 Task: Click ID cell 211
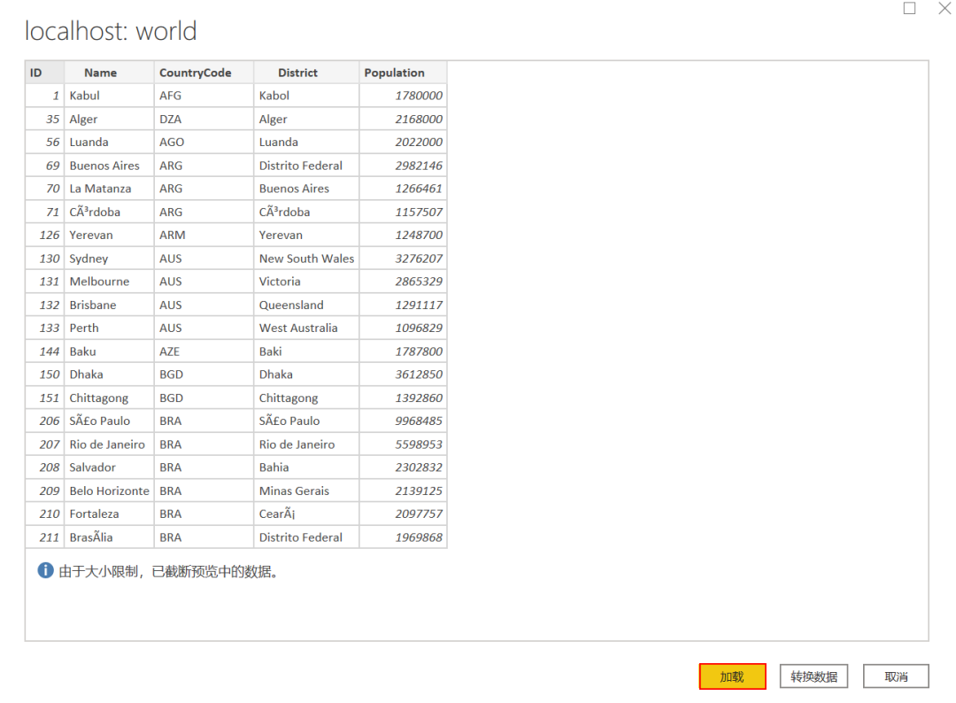pyautogui.click(x=44, y=537)
